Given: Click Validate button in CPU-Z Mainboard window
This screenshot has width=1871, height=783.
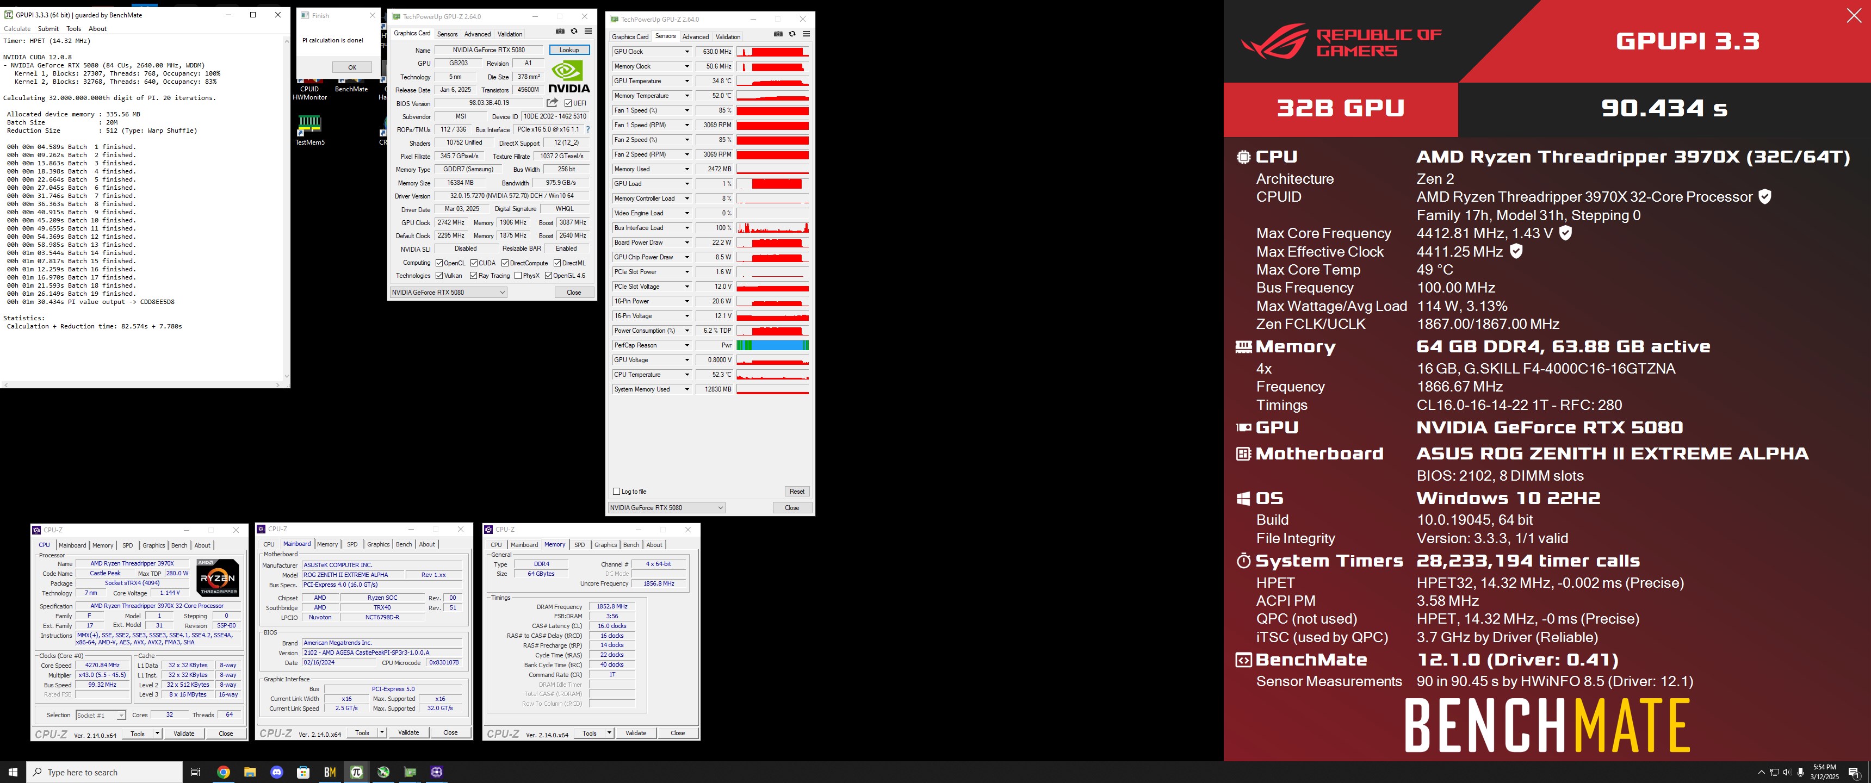Looking at the screenshot, I should pos(408,733).
